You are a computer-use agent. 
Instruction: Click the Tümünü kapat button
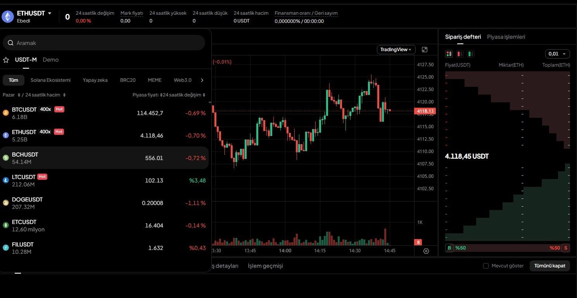549,266
